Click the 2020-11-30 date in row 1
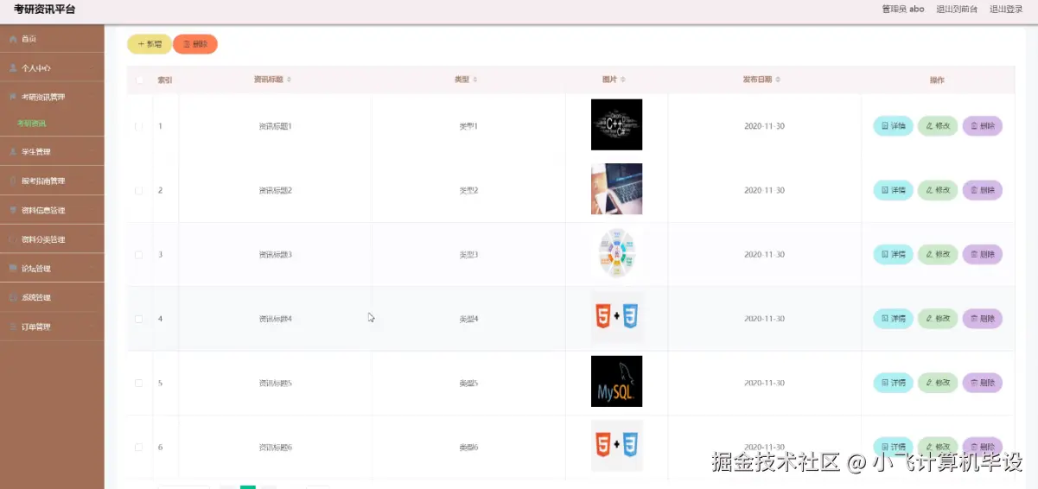1038x489 pixels. pos(764,126)
